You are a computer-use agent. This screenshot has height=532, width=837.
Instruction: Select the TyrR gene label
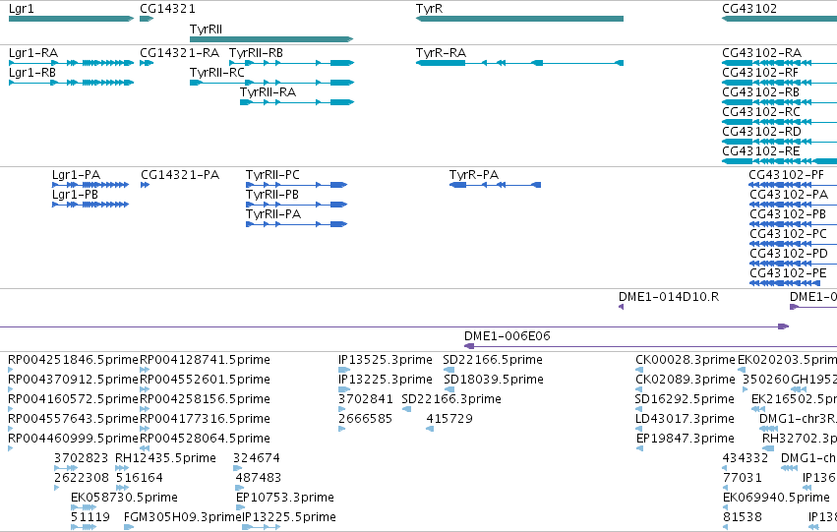[429, 9]
